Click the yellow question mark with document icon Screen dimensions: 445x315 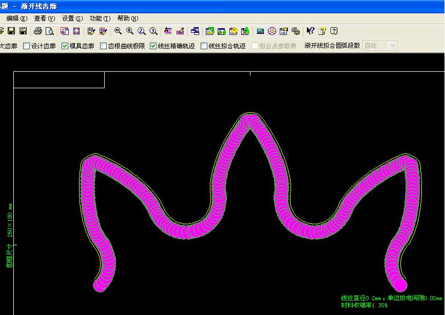tap(322, 31)
